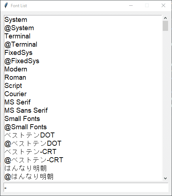The height and width of the screenshot is (196, 172).
Task: Click the Script font entry
Action: [x=83, y=86]
